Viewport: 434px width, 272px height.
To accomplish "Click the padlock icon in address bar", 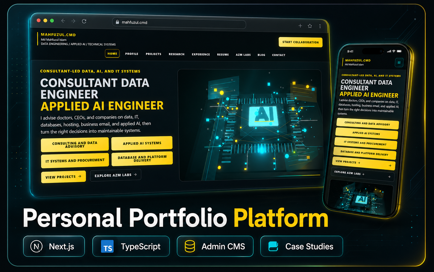I will (x=117, y=22).
